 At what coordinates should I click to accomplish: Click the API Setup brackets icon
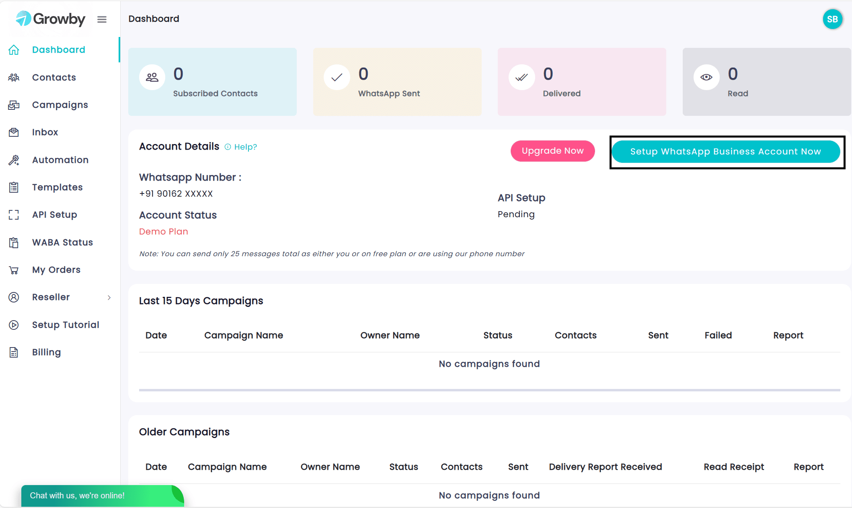pos(14,215)
